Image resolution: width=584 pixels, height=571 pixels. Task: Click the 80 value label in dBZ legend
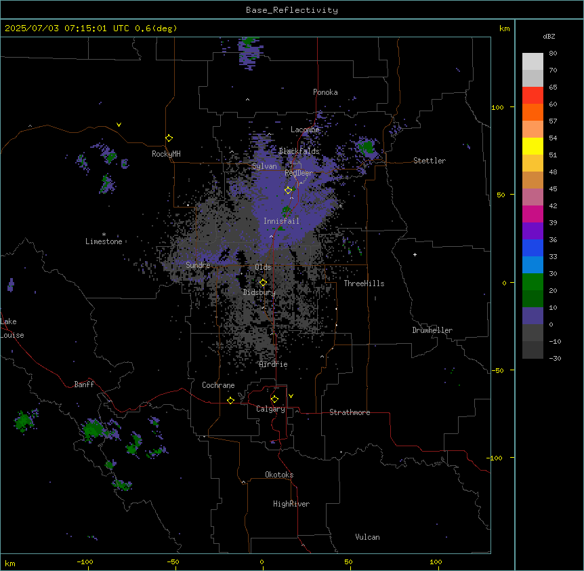coord(553,54)
